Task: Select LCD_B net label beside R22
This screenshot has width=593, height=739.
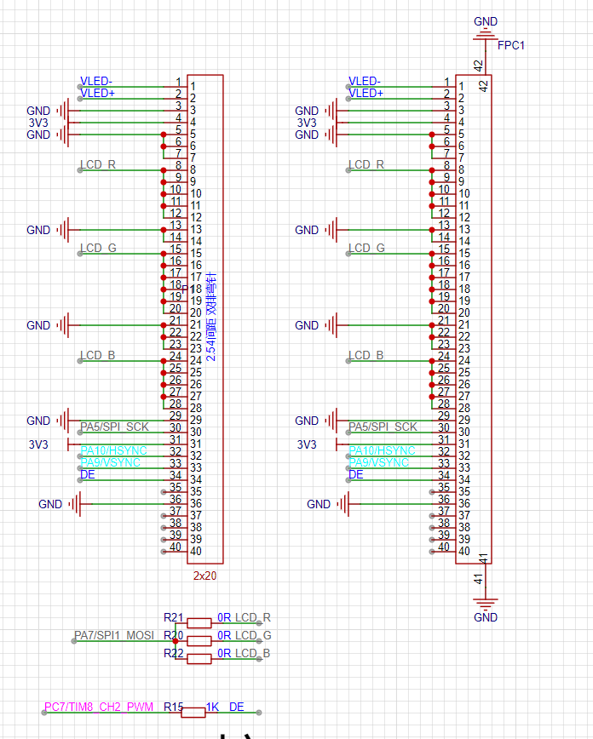Action: [x=253, y=653]
